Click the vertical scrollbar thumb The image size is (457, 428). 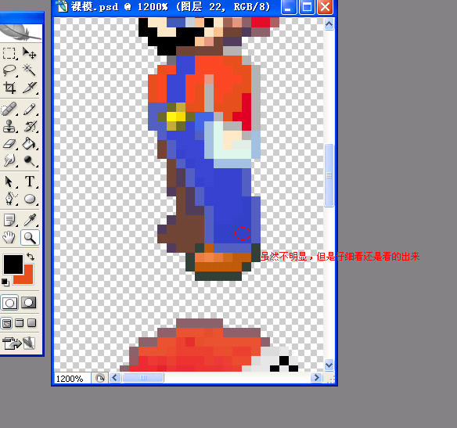[x=329, y=175]
